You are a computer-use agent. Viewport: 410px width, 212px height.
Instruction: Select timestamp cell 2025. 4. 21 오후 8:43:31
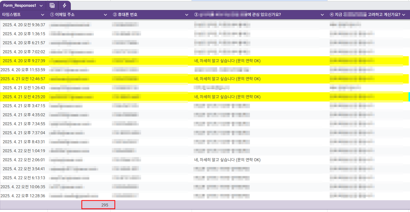[x=24, y=142]
